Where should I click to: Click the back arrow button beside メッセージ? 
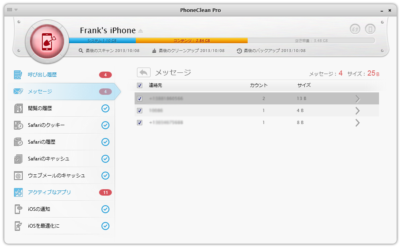pyautogui.click(x=144, y=72)
